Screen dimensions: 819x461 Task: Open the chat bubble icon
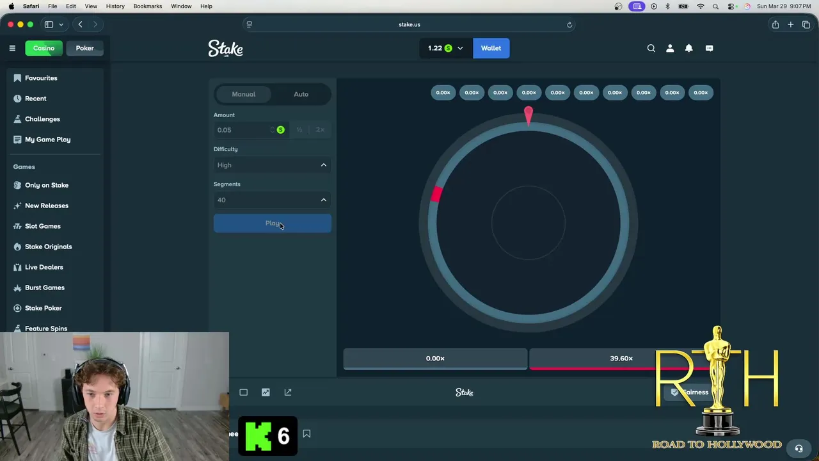(709, 48)
